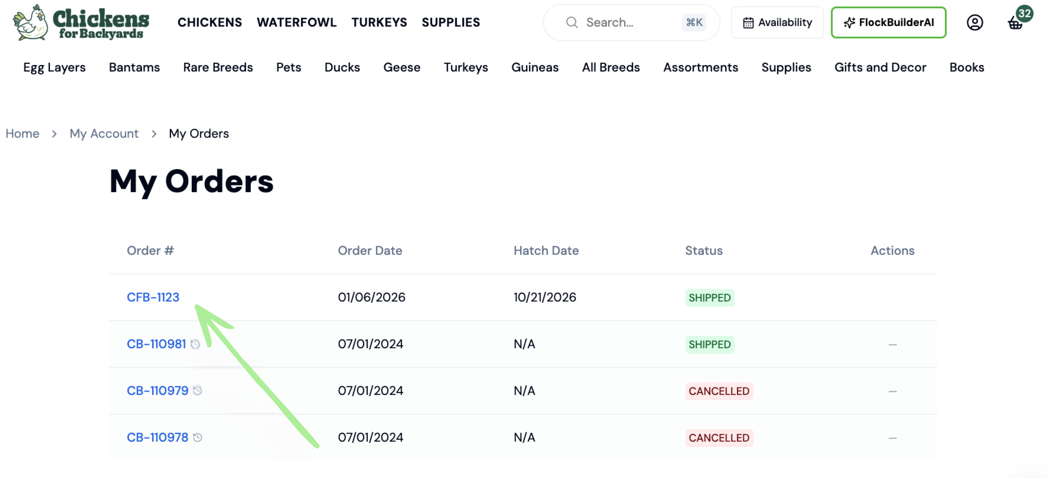Click into the Search field
The height and width of the screenshot is (478, 1048).
(632, 22)
